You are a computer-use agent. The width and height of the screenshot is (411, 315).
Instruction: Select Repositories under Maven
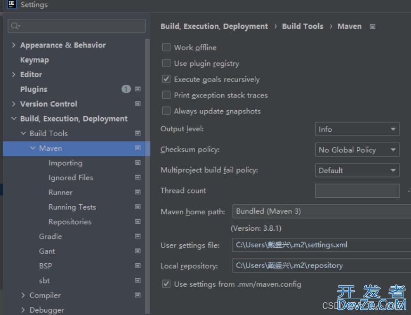point(70,222)
